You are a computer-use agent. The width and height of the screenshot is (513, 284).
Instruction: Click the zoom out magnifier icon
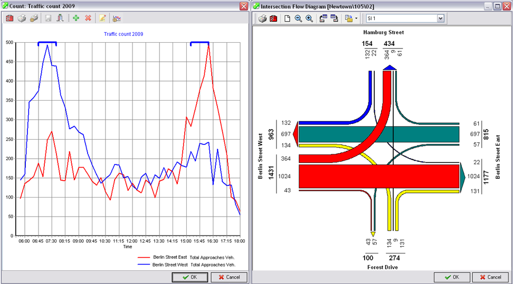pyautogui.click(x=298, y=18)
